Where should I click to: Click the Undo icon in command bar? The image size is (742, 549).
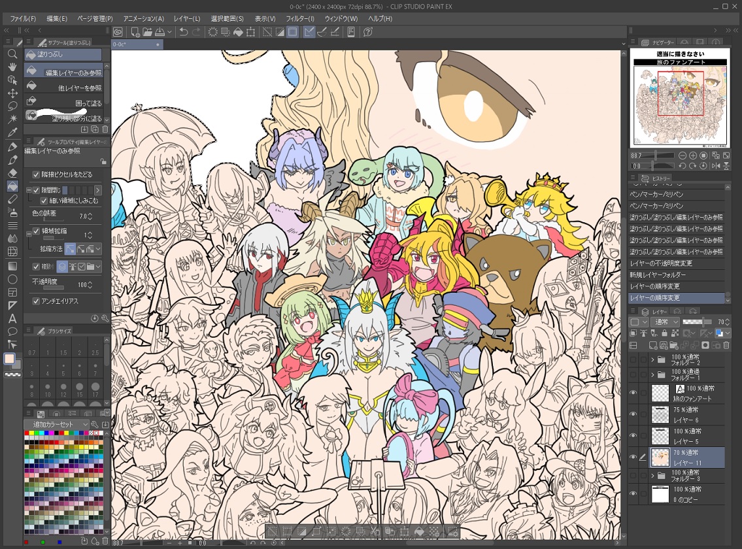pos(184,31)
